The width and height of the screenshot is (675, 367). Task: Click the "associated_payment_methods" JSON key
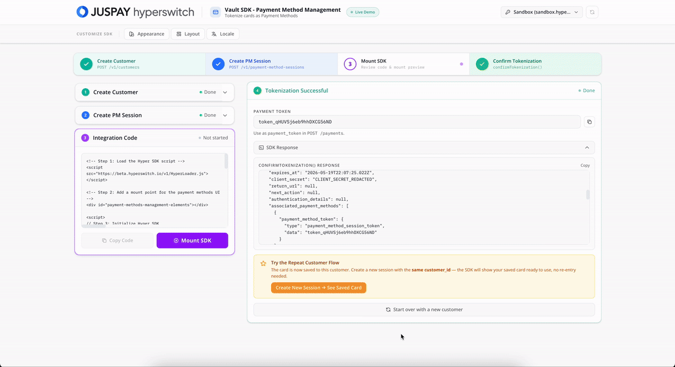(305, 206)
